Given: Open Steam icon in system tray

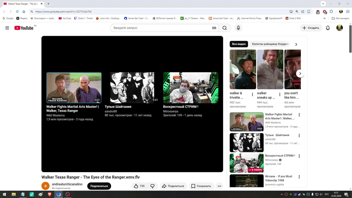Looking at the screenshot, I should (299, 194).
